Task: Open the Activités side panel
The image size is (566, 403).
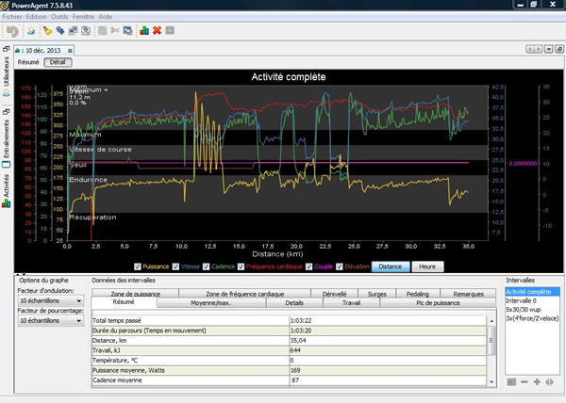Action: [7, 191]
